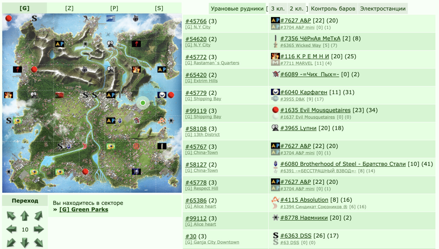The width and height of the screenshot is (439, 249).
Task: Switch to the [Z] island tab
Action: (x=69, y=8)
